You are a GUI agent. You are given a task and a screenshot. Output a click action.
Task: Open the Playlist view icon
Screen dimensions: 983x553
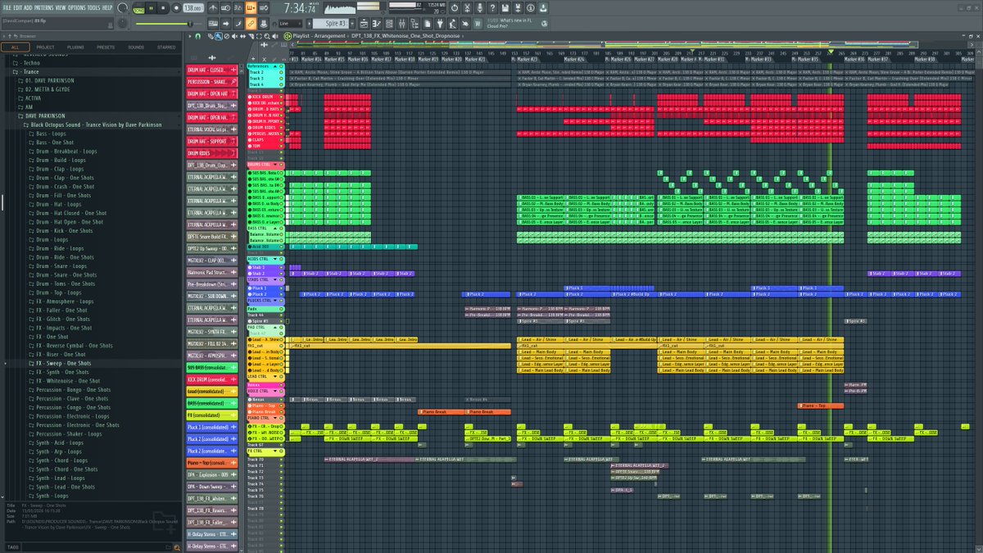[x=364, y=24]
